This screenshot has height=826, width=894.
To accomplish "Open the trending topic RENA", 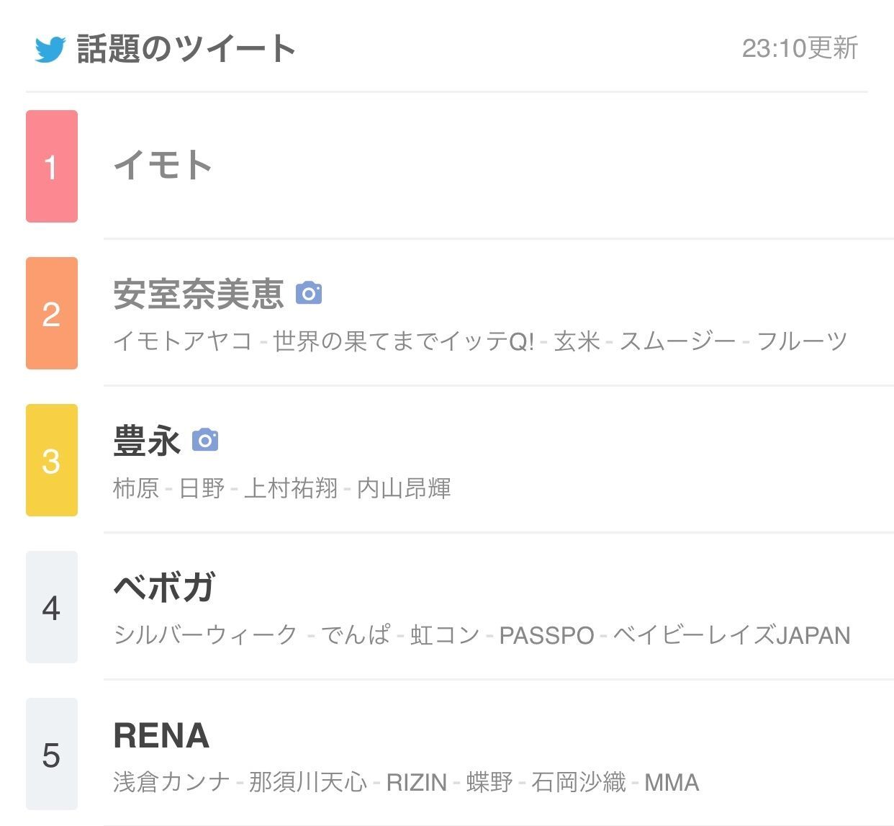I will point(161,735).
